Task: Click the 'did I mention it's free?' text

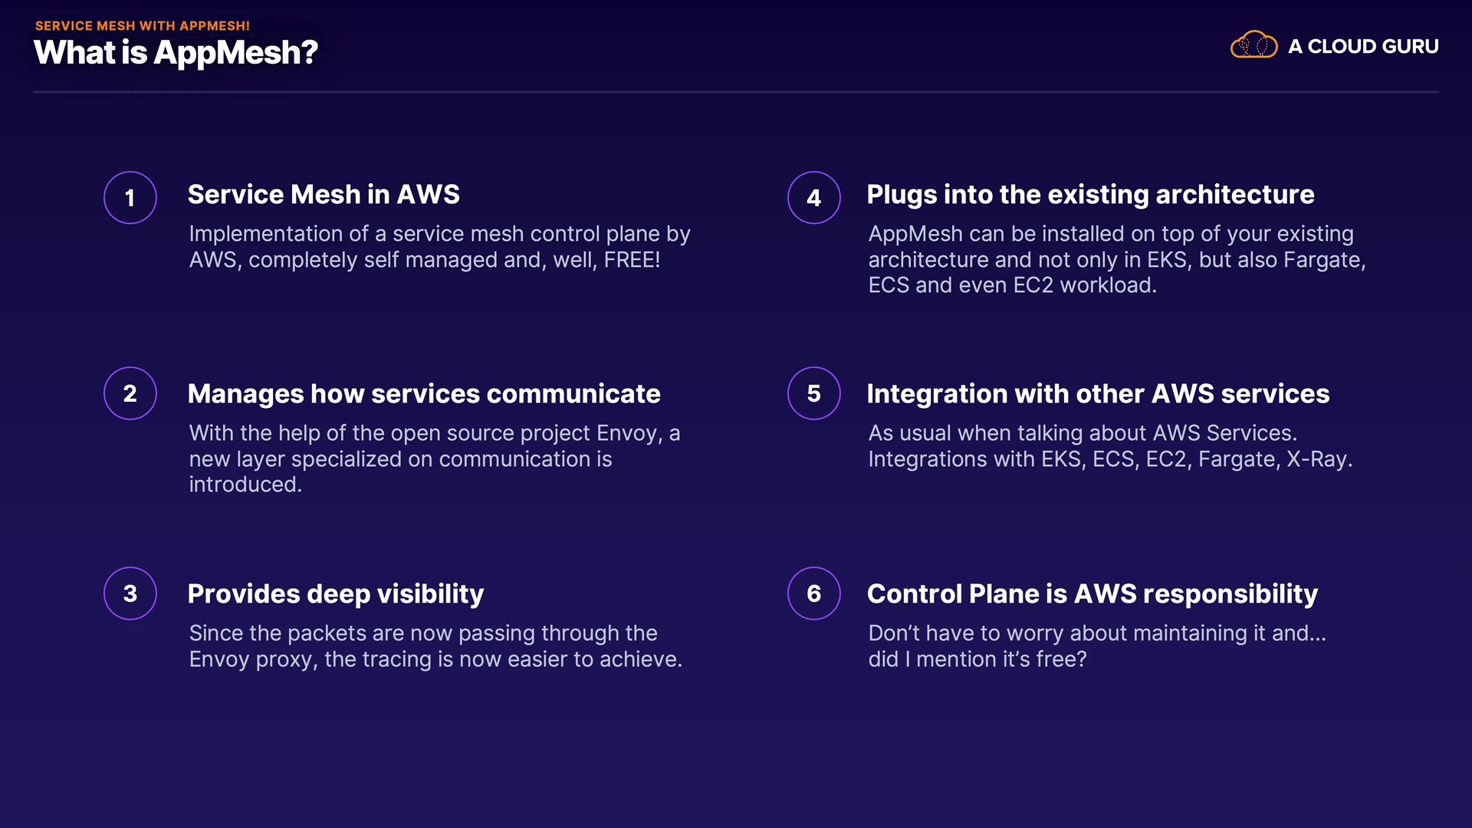Action: pos(977,659)
